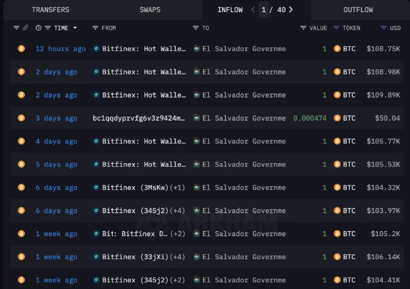
Task: Click Bitcoin chain icon in 5 days ago row
Action: click(x=21, y=164)
